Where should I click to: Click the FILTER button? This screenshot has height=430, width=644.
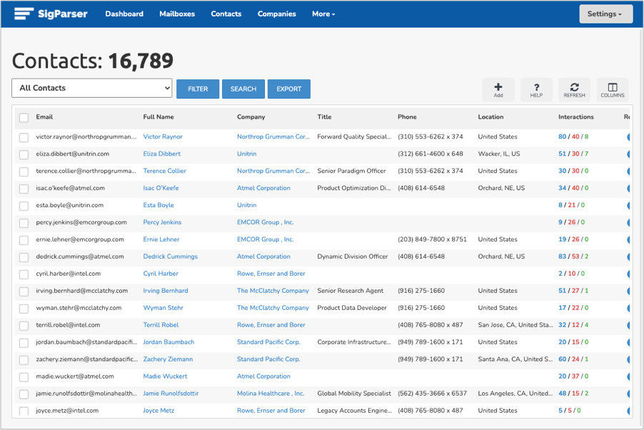click(x=198, y=89)
